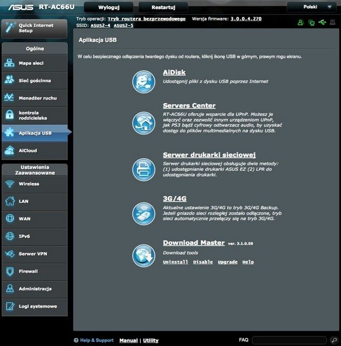Click the Quick Internet Setup wand icon

[x=10, y=28]
